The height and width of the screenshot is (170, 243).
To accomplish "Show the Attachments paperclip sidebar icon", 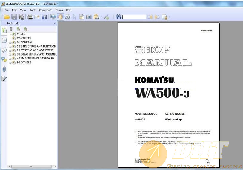I will tap(4, 69).
